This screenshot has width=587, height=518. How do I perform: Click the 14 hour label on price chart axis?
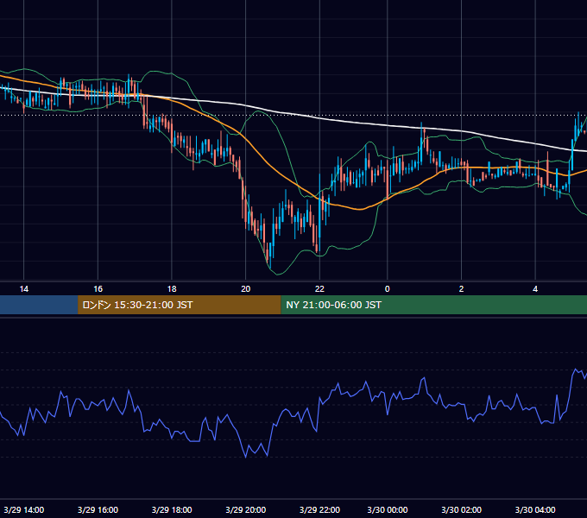24,289
